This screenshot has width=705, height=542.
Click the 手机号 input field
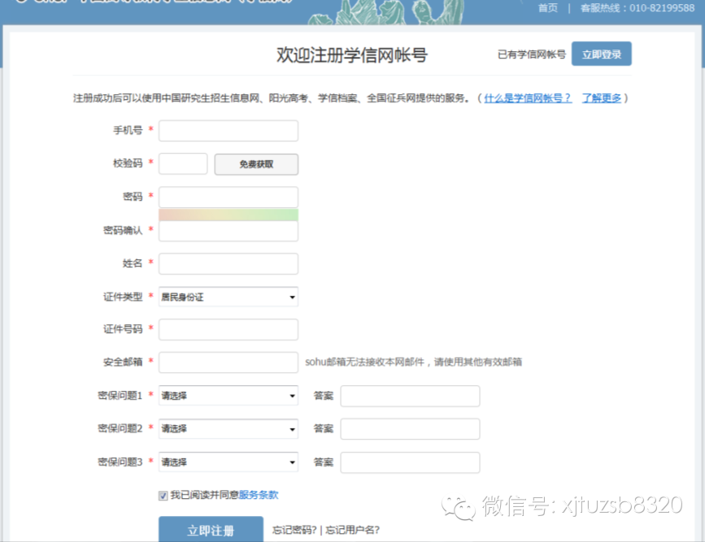[228, 130]
